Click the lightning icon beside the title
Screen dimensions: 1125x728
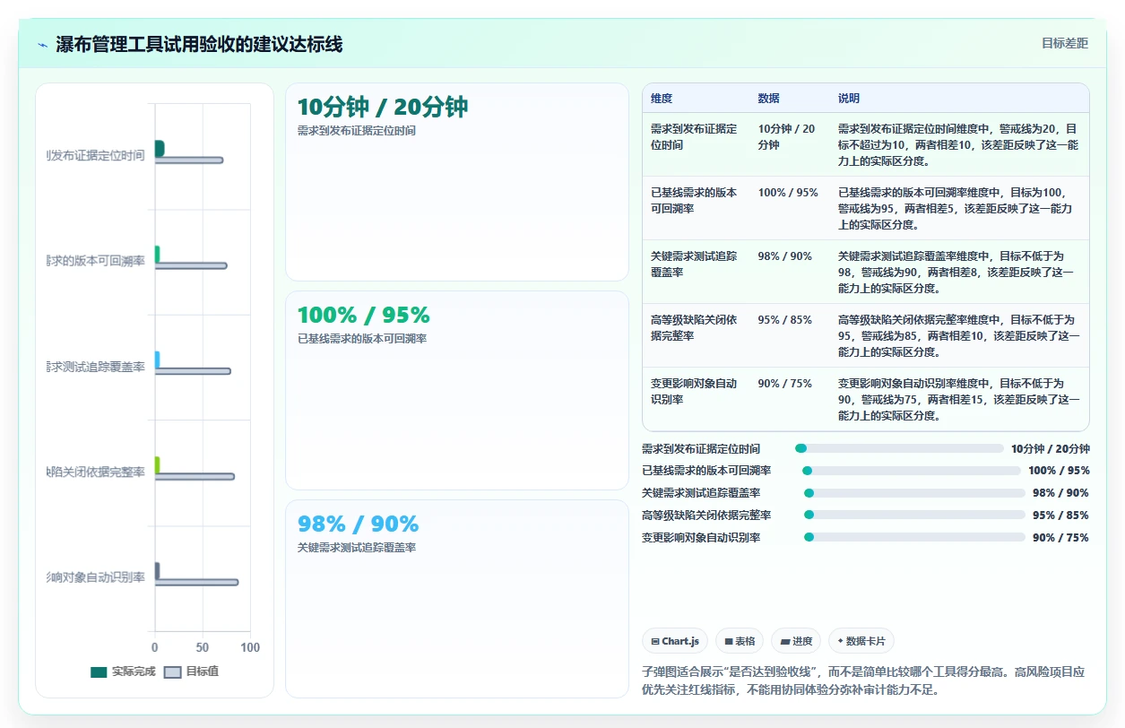coord(42,45)
